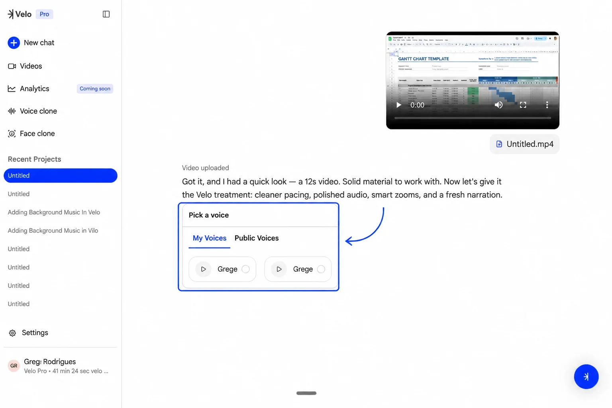
Task: Click the GR profile avatar
Action: click(x=14, y=366)
